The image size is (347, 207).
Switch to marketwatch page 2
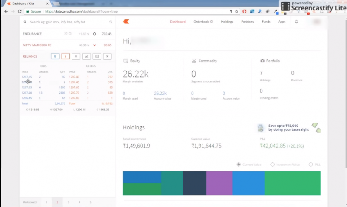pos(57,202)
